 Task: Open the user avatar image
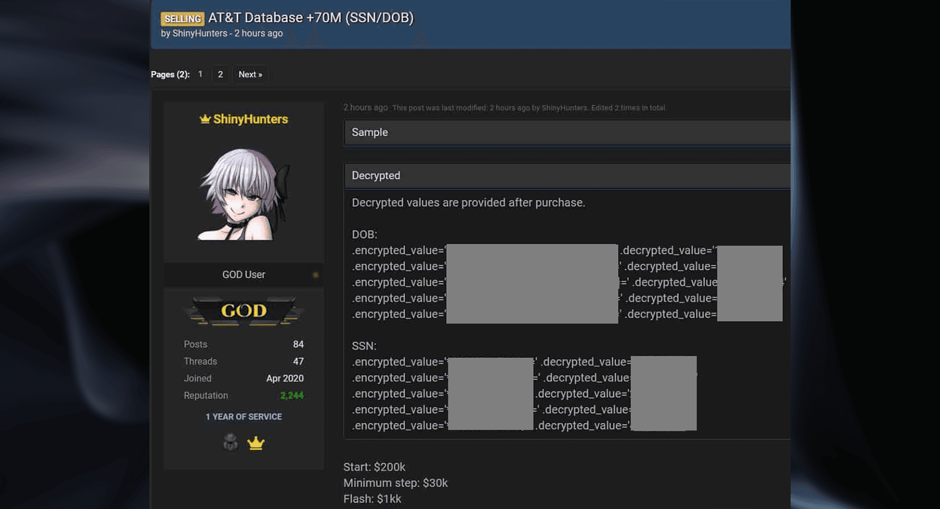[244, 194]
